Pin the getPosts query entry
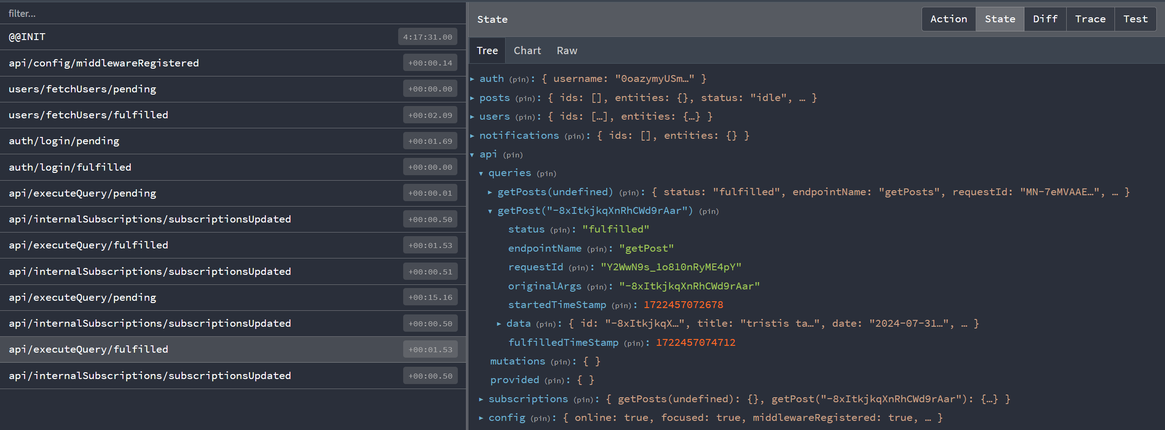The image size is (1165, 430). click(x=629, y=192)
